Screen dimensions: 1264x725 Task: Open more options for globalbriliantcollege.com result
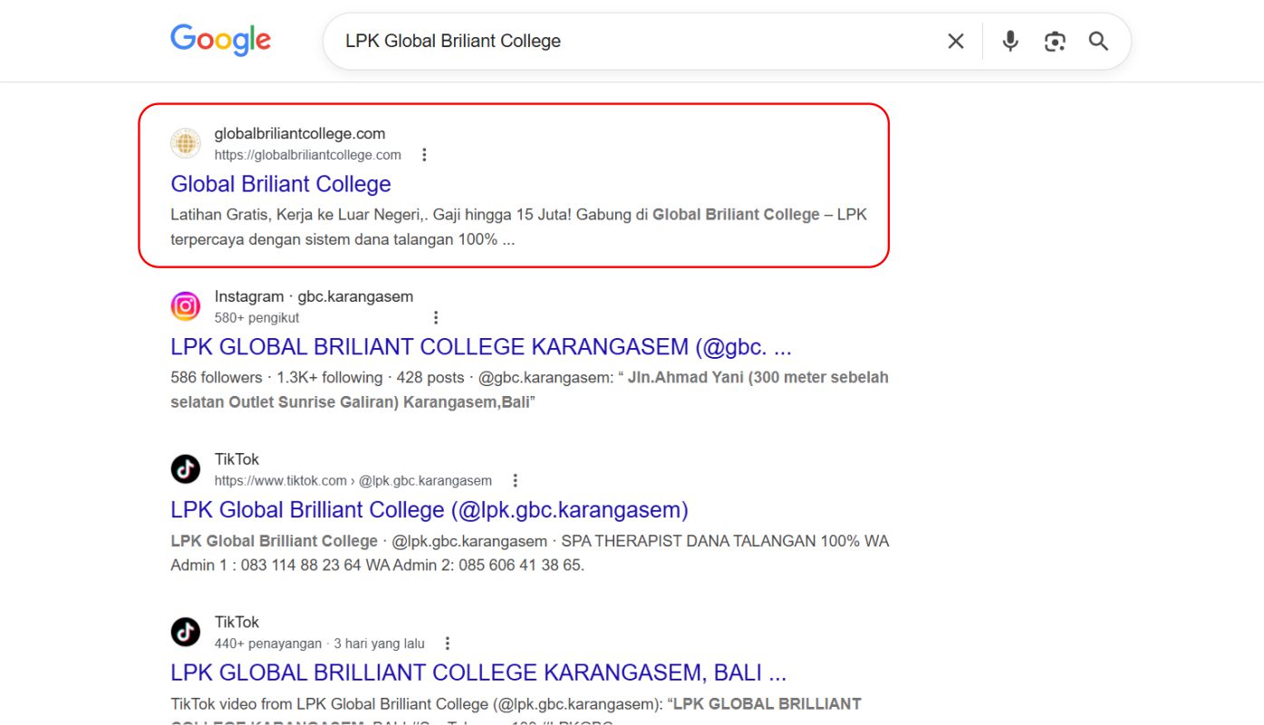point(424,155)
